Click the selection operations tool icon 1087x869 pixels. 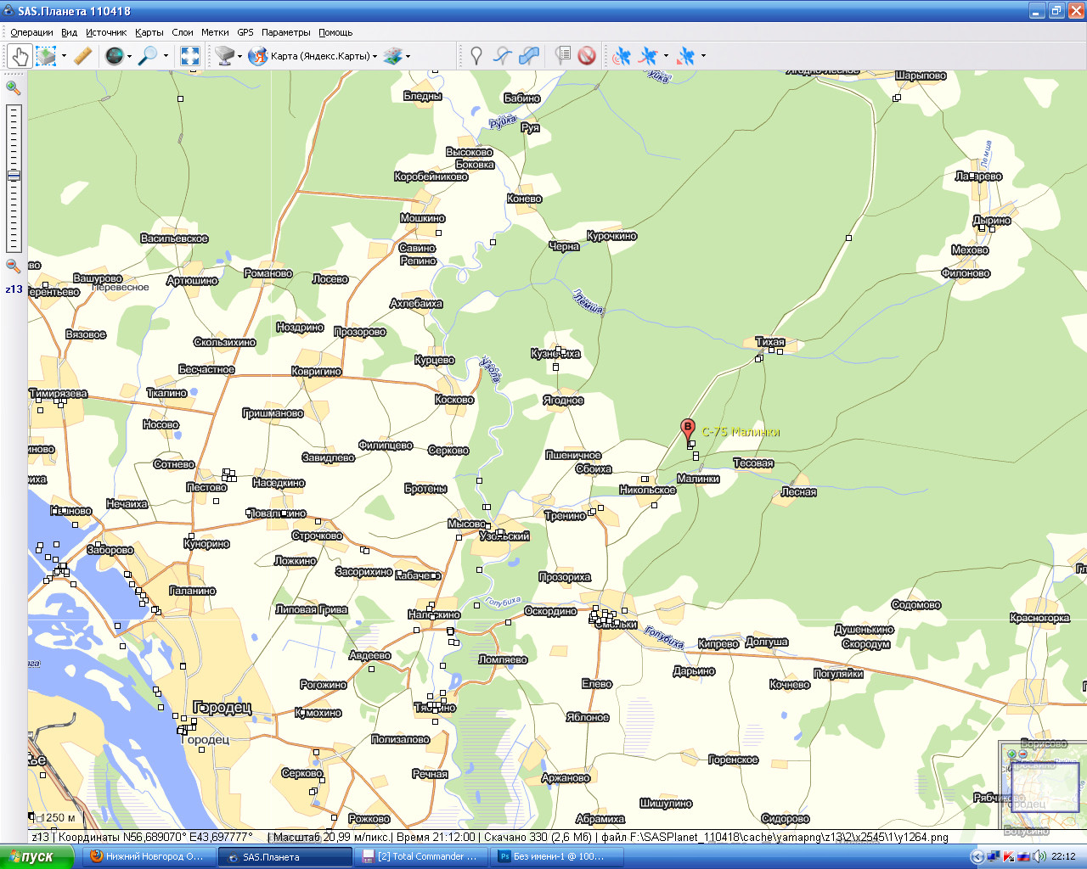click(x=46, y=56)
